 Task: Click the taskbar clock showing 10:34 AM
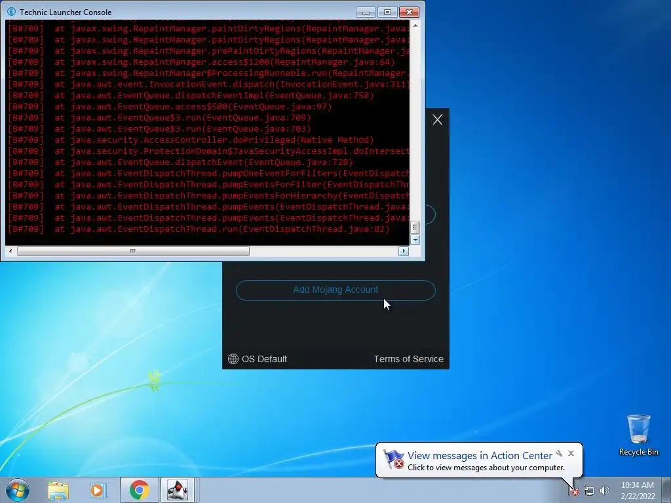(638, 491)
